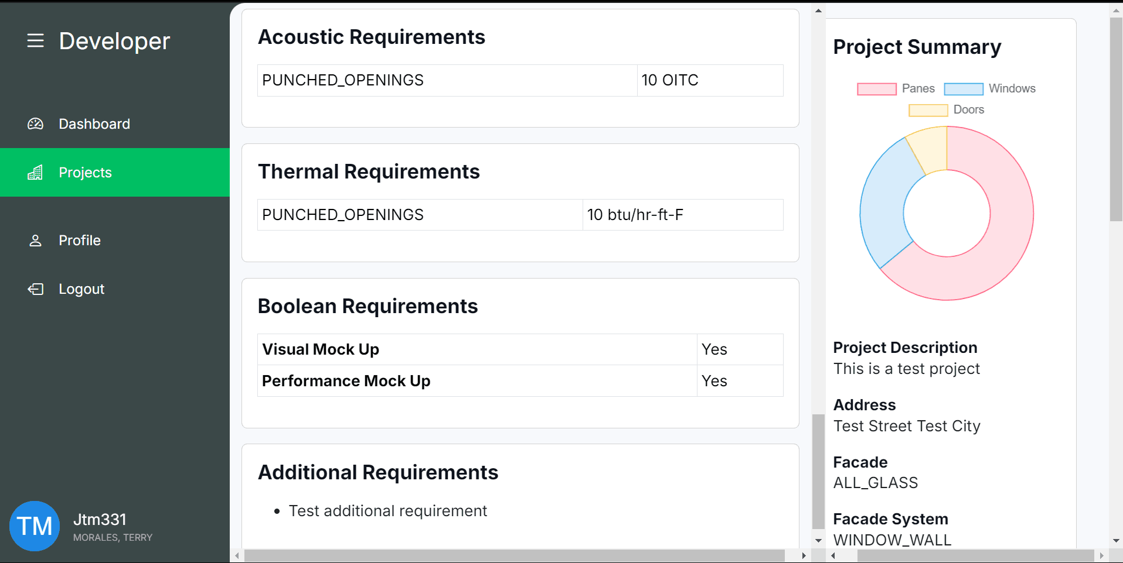Open the TM user avatar
This screenshot has width=1123, height=563.
coord(35,526)
